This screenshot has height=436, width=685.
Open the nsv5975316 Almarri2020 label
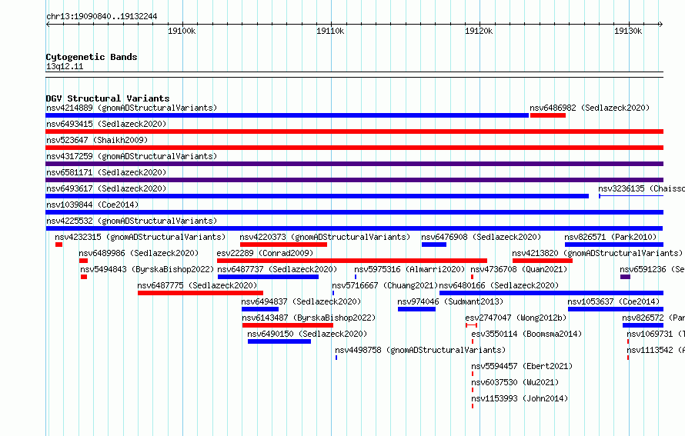tap(409, 269)
